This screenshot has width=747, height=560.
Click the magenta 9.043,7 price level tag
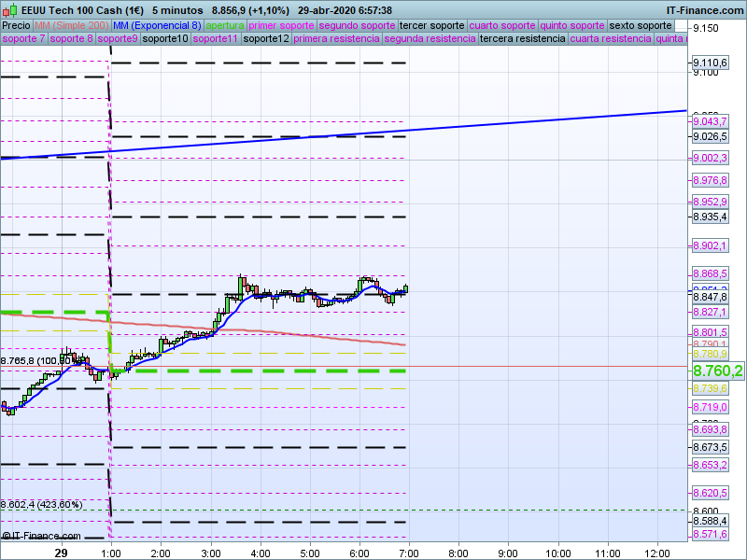coord(709,121)
